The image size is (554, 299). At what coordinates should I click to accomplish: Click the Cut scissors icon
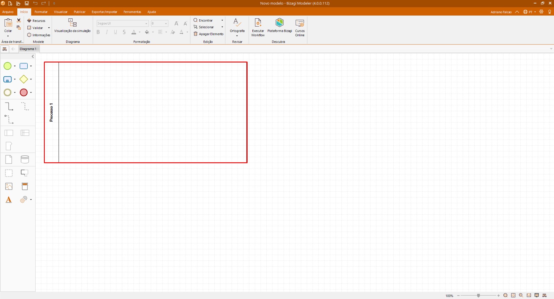[19, 20]
